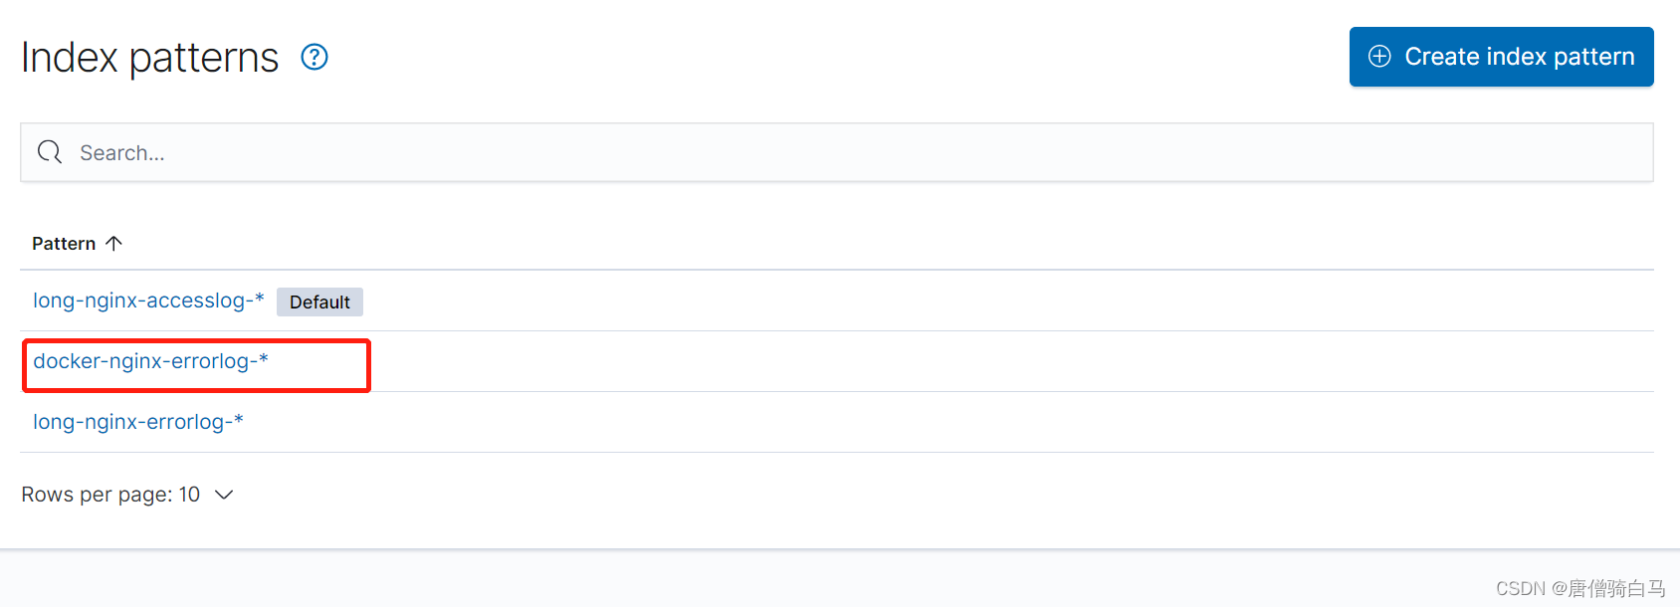1680x607 pixels.
Task: Open the Rows per page chevron
Action: point(224,495)
